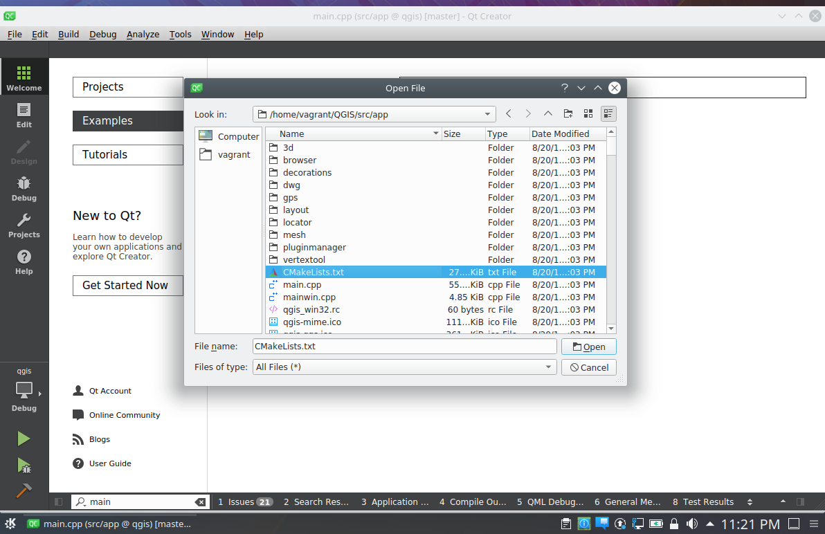
Task: Open the Issues output pane
Action: (245, 502)
